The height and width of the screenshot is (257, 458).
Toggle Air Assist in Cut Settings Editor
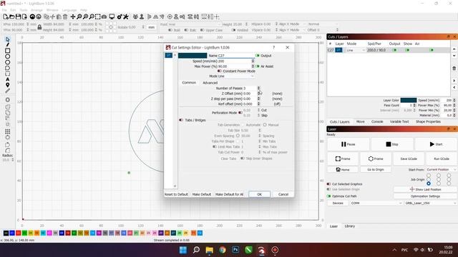258,66
